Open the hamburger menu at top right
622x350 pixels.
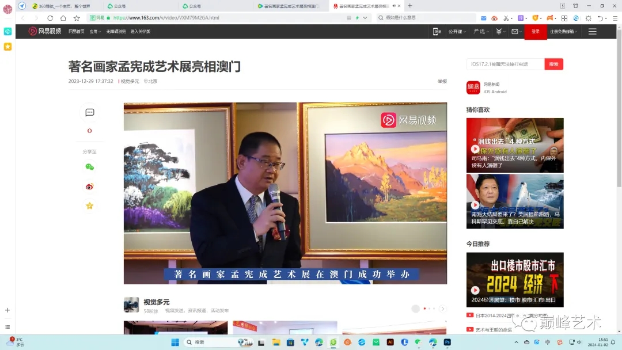coord(593,32)
